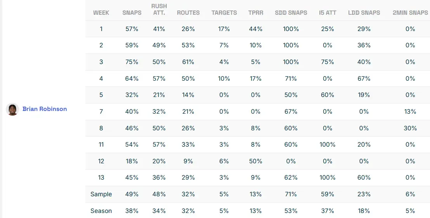Click the Week 1 row number
This screenshot has width=430, height=218.
[101, 29]
